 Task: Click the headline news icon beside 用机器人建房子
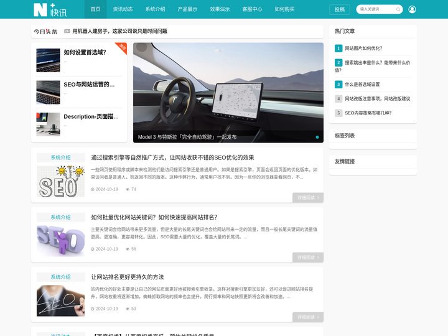point(67,31)
